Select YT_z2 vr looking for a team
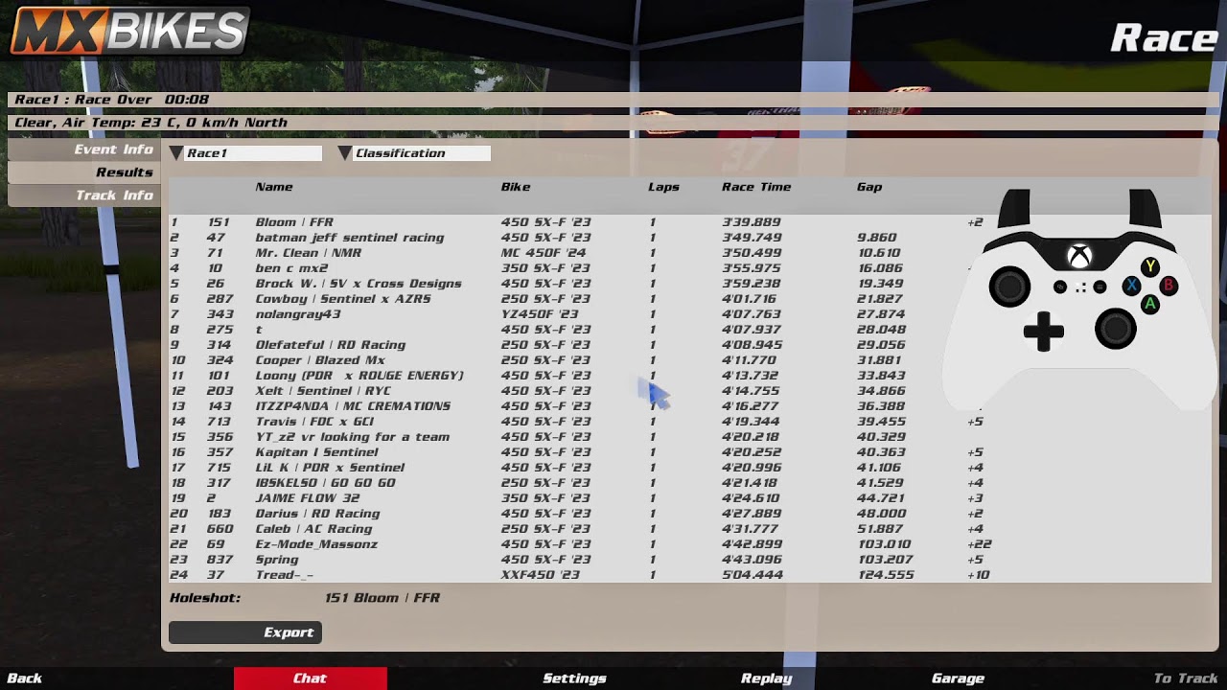Screen dimensions: 1227x690 [690, 437]
